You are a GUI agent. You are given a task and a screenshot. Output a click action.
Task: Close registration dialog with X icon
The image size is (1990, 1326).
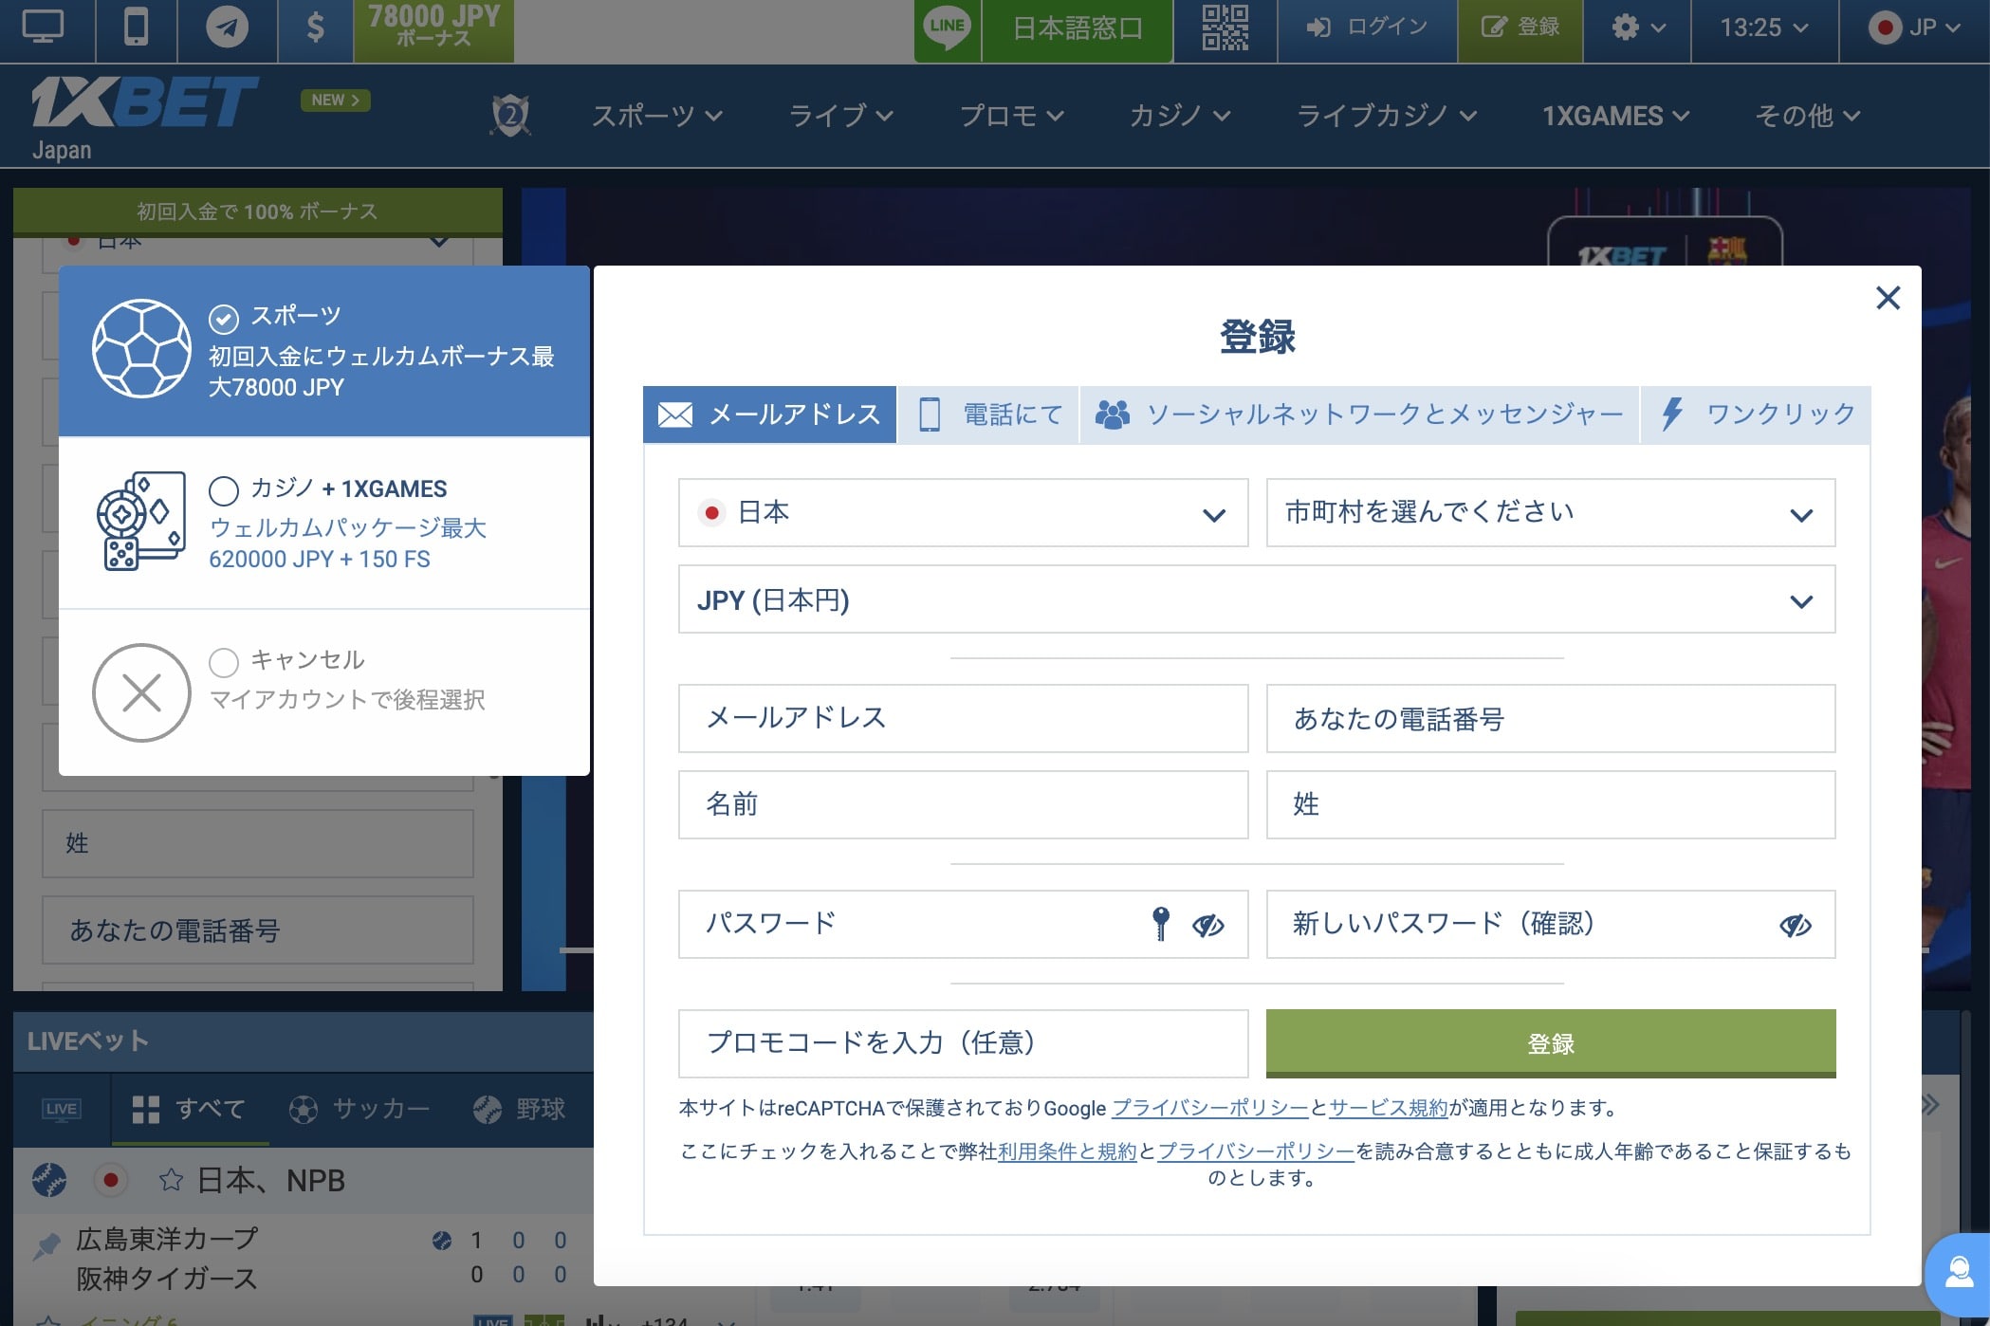point(1888,298)
